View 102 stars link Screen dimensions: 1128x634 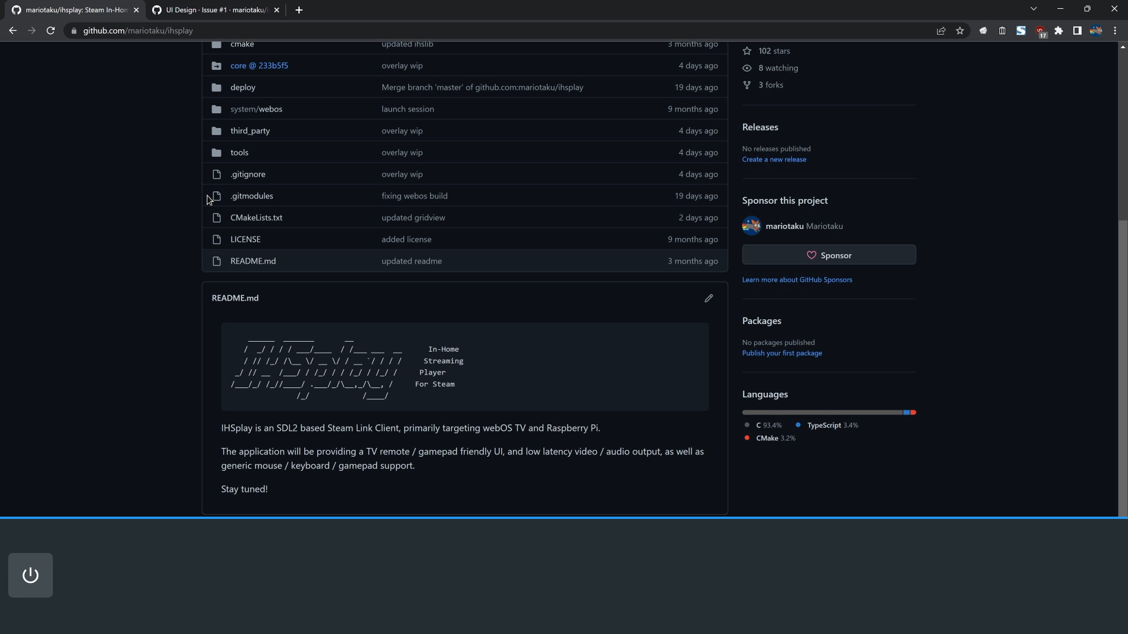coord(767,51)
